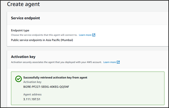Select the agent address 3.111.197.51
This screenshot has height=108, width=169.
(x=32, y=99)
